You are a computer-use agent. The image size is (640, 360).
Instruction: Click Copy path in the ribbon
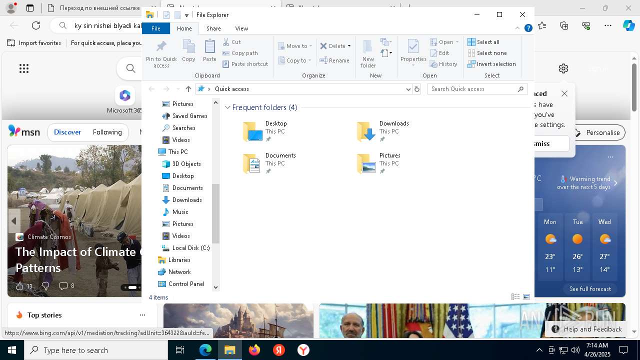pos(240,53)
